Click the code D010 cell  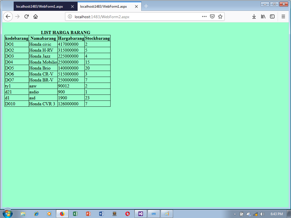tap(17, 104)
